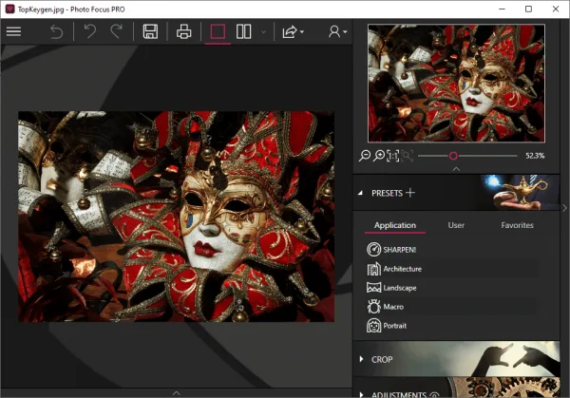The height and width of the screenshot is (398, 570).
Task: Click the SHARPEN! preset icon
Action: pyautogui.click(x=373, y=250)
